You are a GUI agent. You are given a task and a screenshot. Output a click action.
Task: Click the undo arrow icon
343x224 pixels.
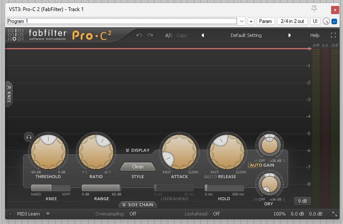click(139, 35)
